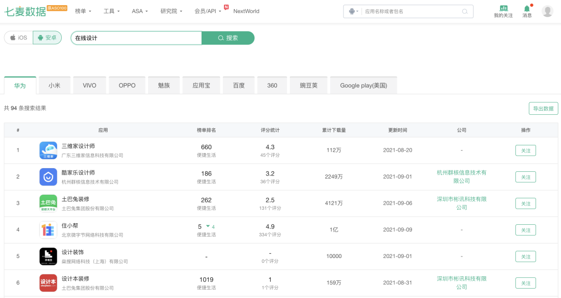Click the 更新时间 column header
This screenshot has width=561, height=298.
click(x=397, y=130)
